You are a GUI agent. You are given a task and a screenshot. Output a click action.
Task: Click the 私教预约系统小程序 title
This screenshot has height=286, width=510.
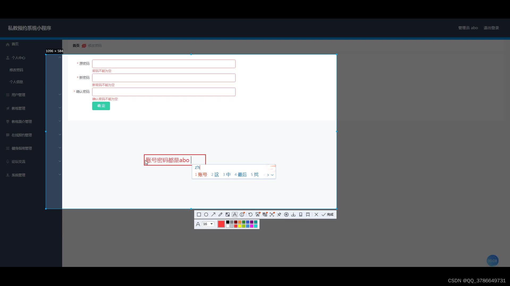[x=29, y=28]
